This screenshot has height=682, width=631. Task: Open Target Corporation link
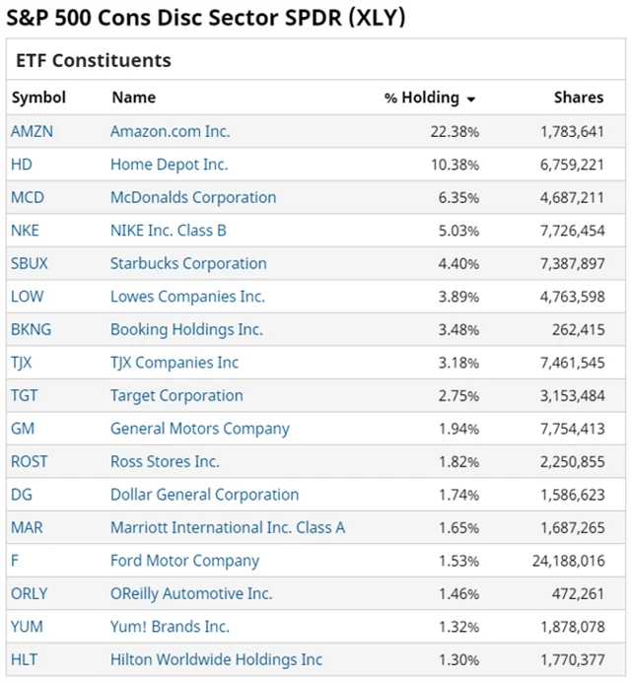coord(176,395)
